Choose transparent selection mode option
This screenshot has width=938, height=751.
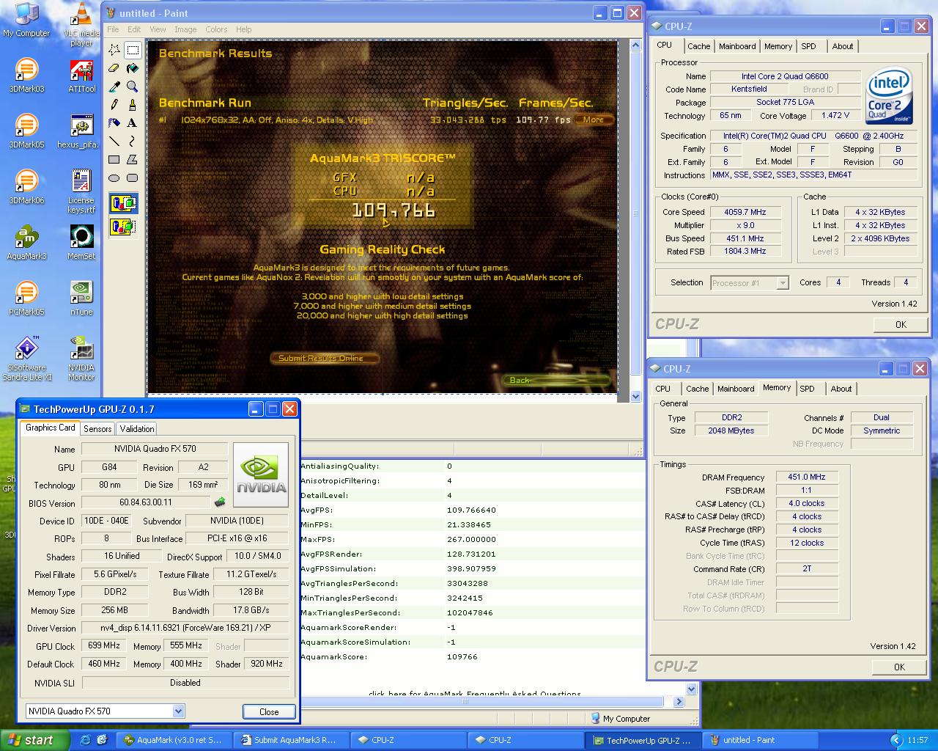click(124, 227)
